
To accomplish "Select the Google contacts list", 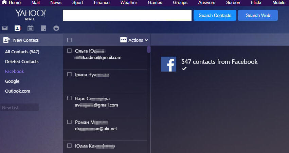I will coord(12,81).
